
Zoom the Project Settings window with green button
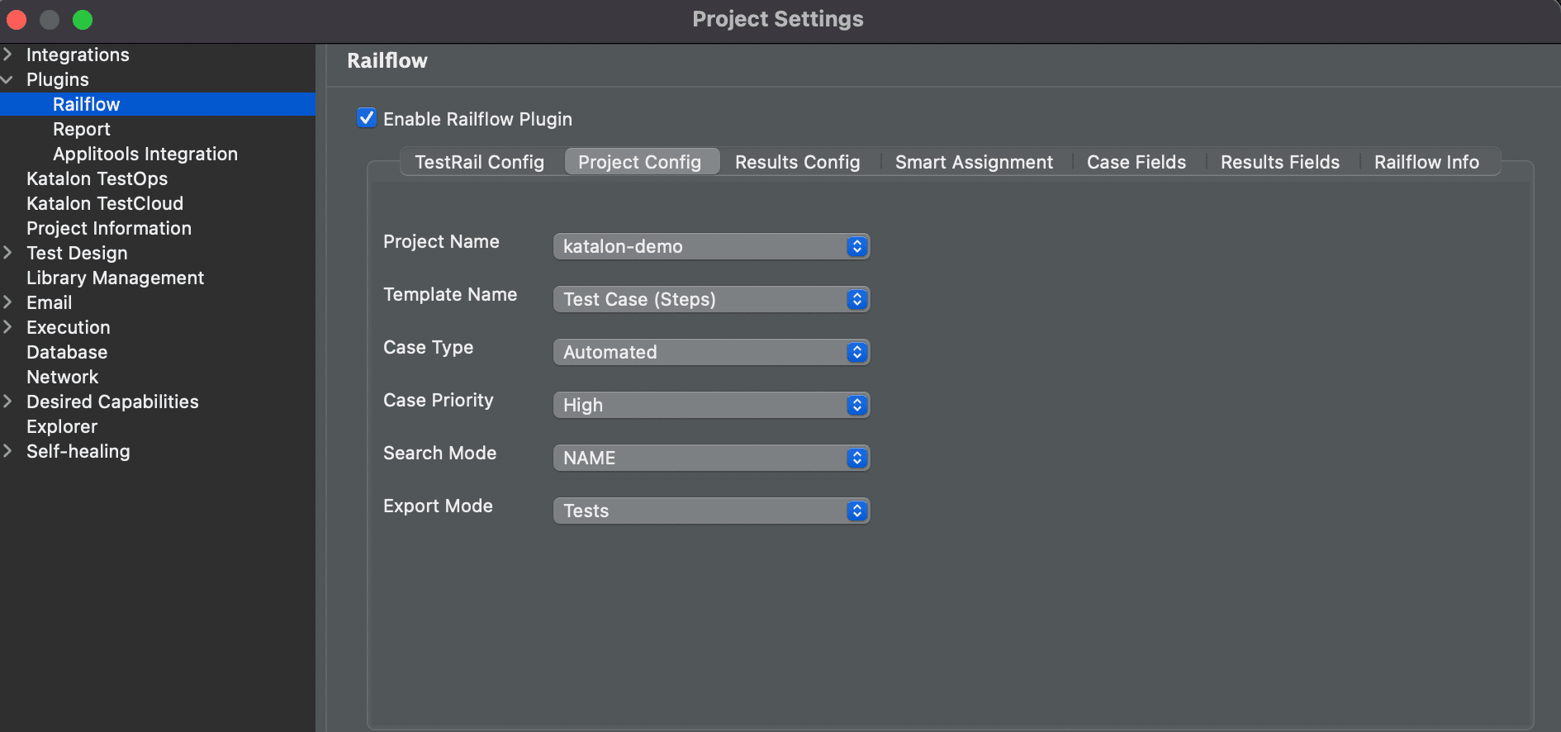[x=83, y=19]
